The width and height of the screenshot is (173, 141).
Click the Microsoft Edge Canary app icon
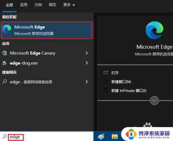pos(4,53)
